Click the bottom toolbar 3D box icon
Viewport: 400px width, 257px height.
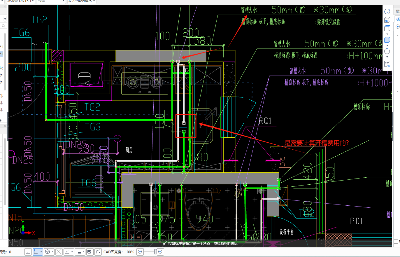pos(47,251)
